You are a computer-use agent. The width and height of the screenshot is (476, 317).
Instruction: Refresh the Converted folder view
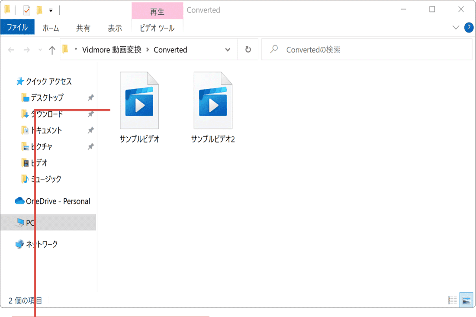[248, 49]
